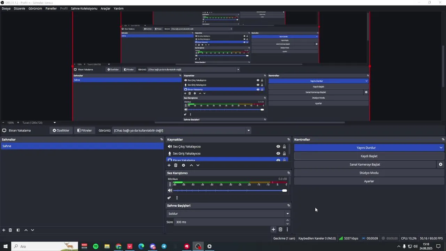Select Sahne in scenes list
Image resolution: width=446 pixels, height=251 pixels.
click(x=82, y=146)
